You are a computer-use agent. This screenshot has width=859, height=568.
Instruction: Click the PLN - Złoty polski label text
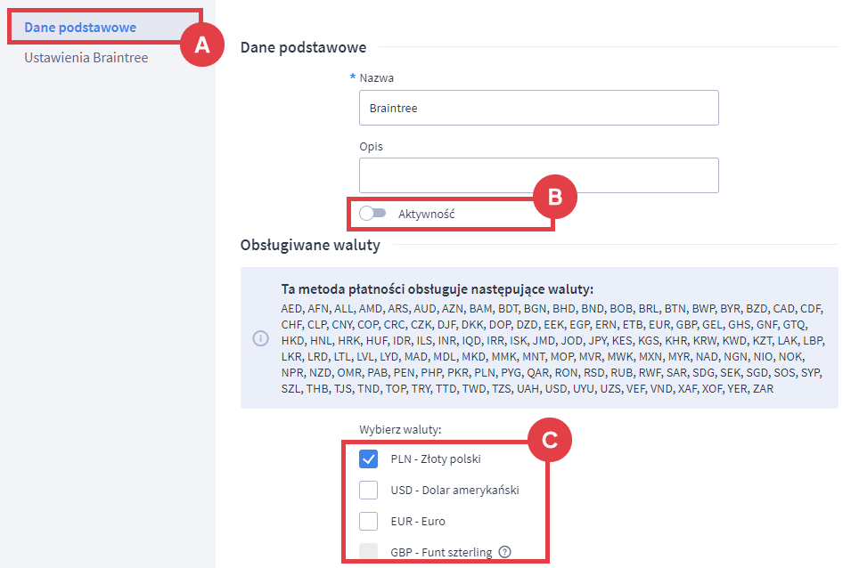click(x=436, y=458)
